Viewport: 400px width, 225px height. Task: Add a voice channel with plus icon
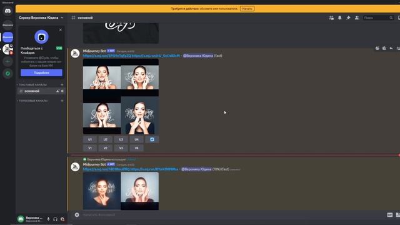tap(62, 101)
